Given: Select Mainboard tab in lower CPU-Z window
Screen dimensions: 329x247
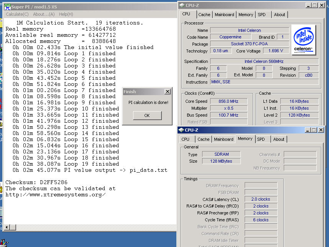Looking at the screenshot, I should pos(224,139).
